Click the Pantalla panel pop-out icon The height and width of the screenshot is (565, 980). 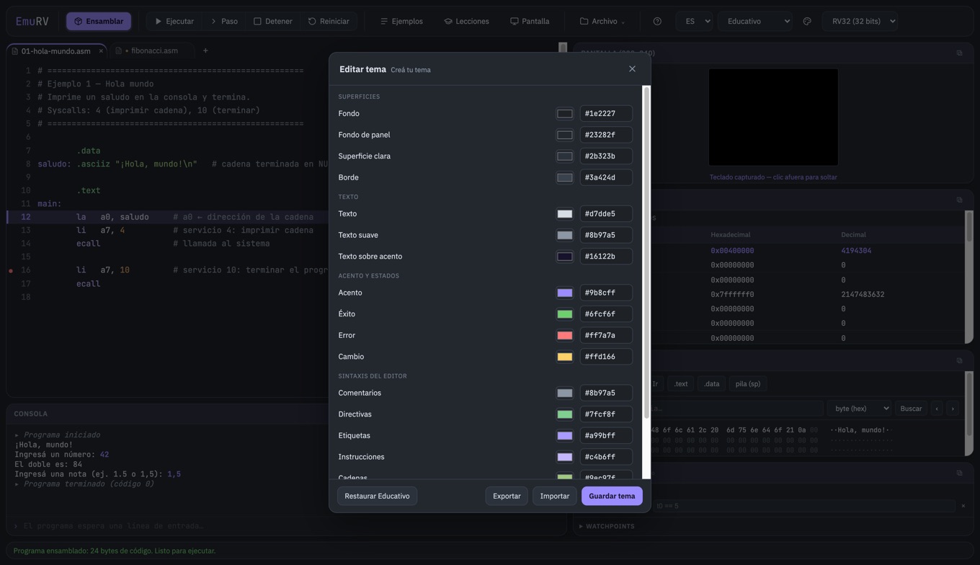(x=959, y=53)
